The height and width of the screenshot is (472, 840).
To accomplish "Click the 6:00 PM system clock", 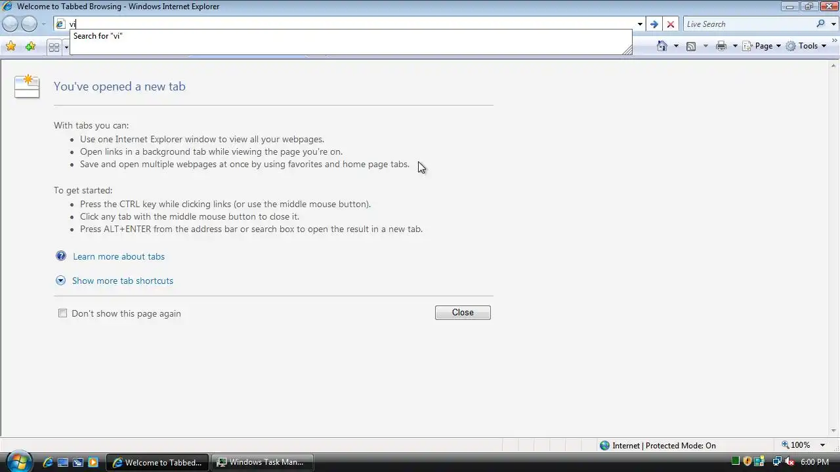I will point(814,462).
